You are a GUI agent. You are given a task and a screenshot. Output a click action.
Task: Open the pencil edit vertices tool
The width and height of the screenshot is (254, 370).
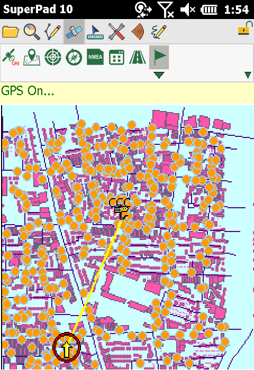(x=53, y=32)
